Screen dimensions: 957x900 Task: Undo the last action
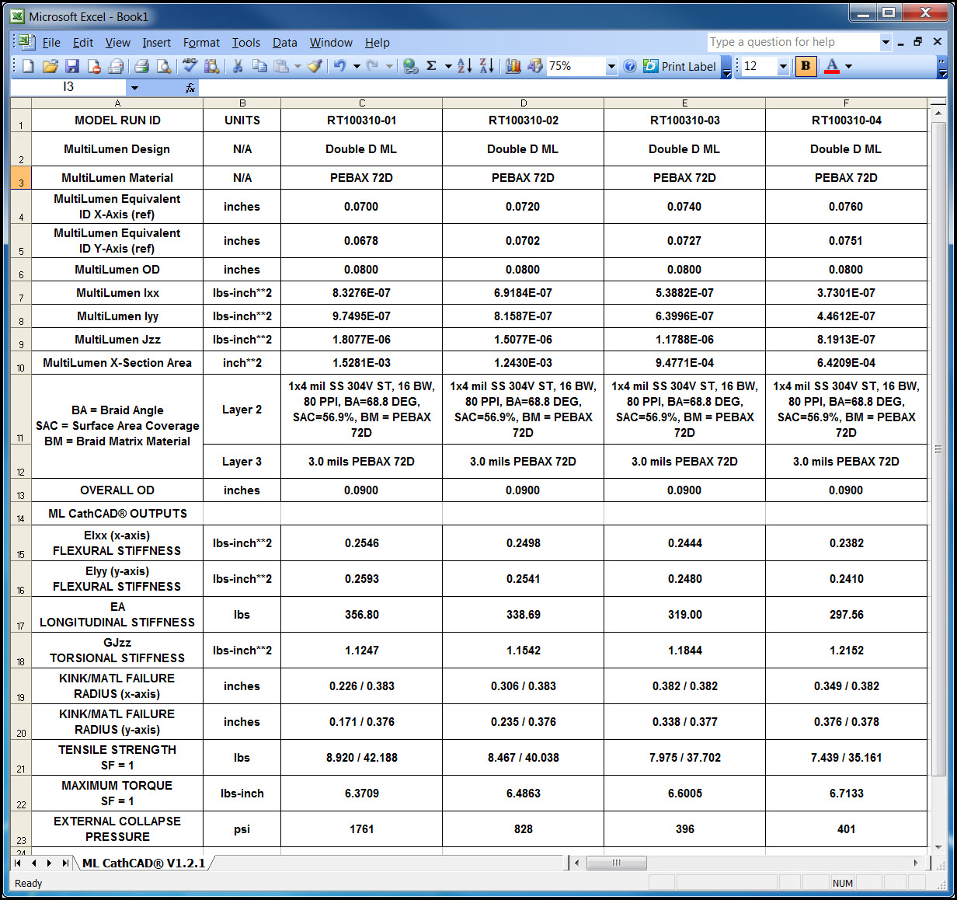pyautogui.click(x=340, y=67)
